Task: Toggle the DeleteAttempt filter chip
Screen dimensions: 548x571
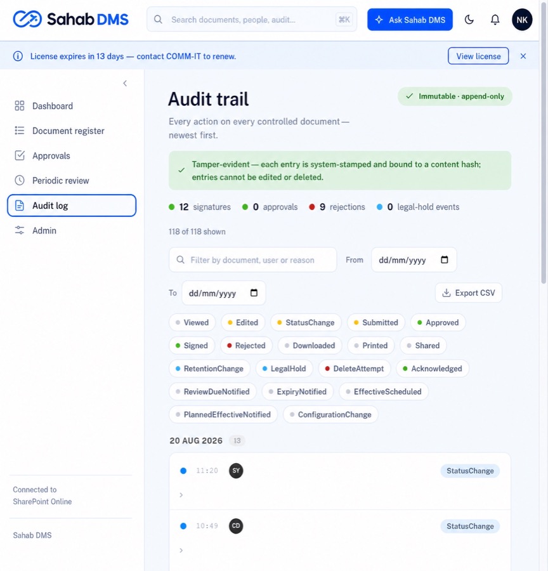Action: coord(355,369)
